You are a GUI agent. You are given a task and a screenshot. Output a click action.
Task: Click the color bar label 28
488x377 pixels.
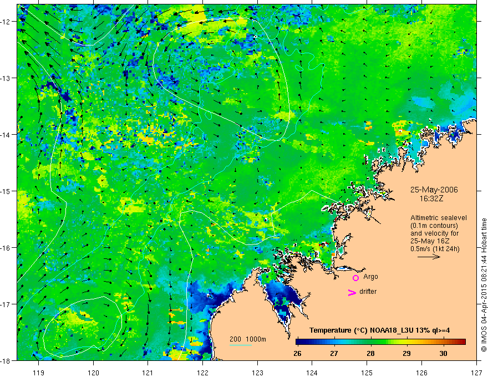[x=370, y=353]
